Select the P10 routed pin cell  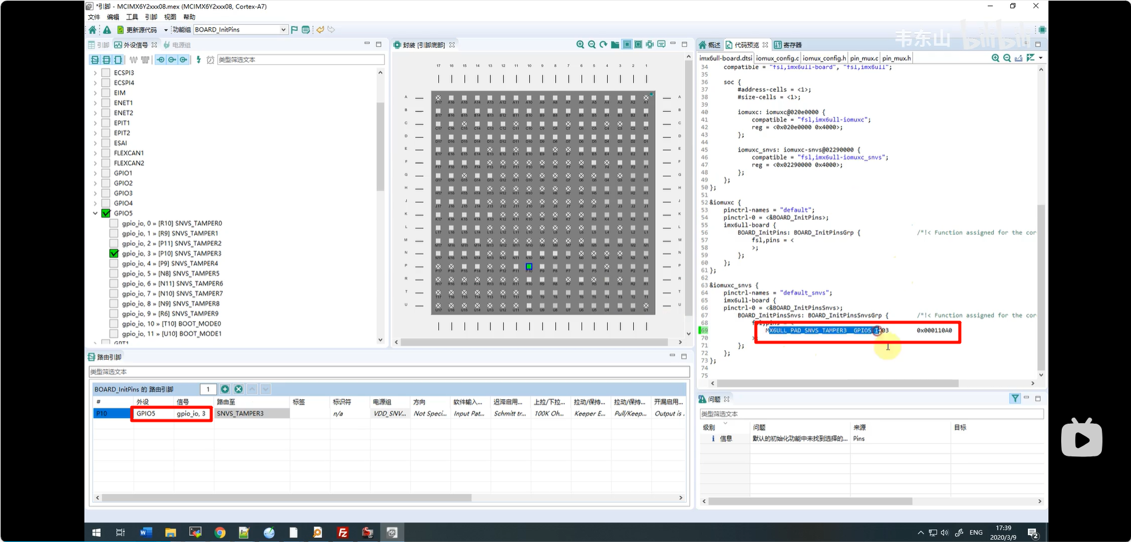point(112,413)
